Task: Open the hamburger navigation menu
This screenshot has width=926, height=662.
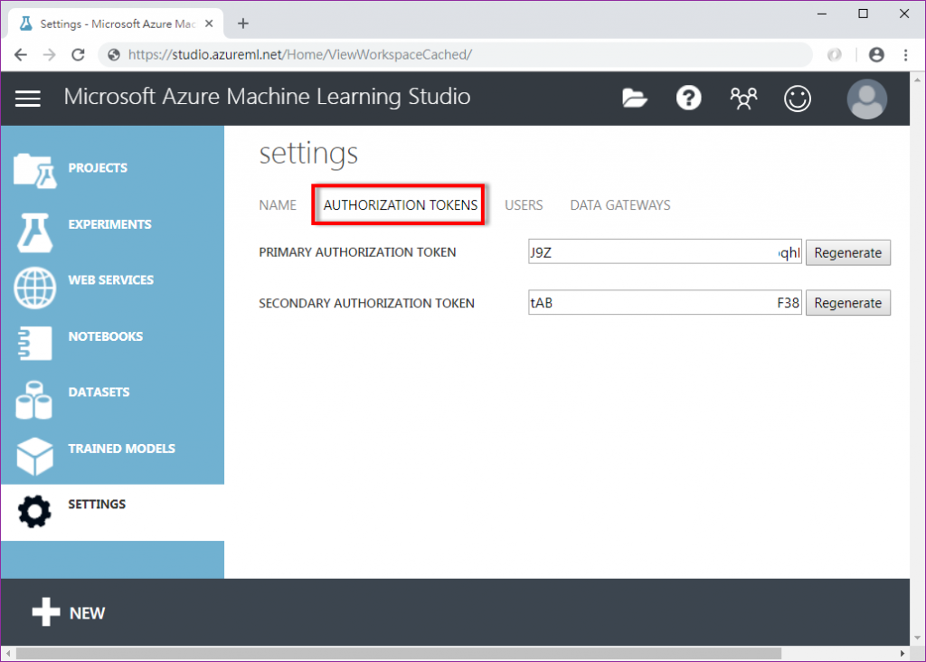Action: (x=28, y=99)
